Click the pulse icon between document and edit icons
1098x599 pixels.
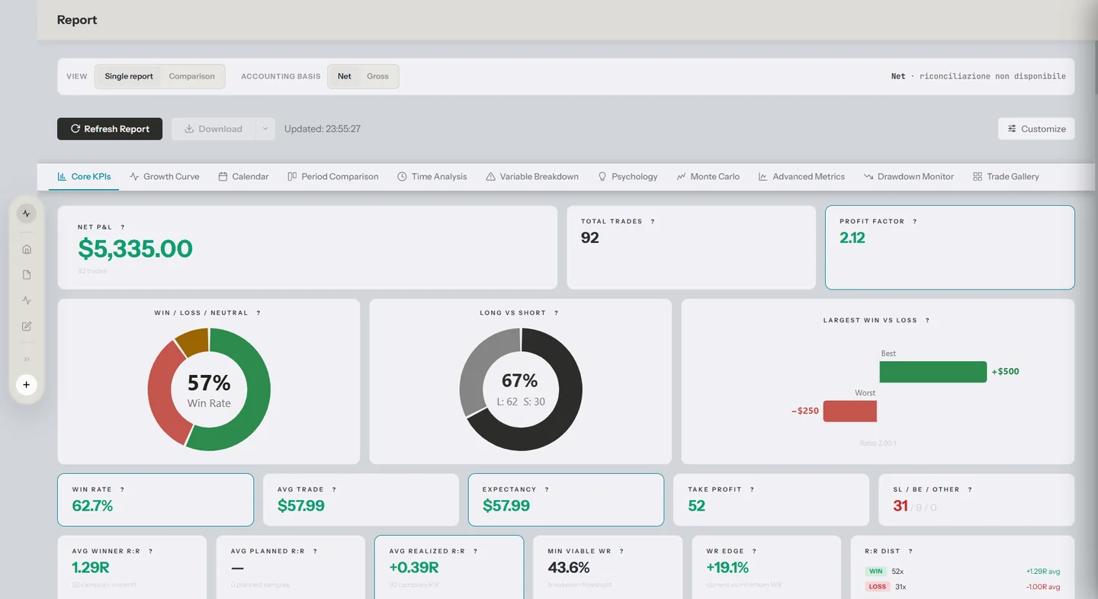point(27,301)
